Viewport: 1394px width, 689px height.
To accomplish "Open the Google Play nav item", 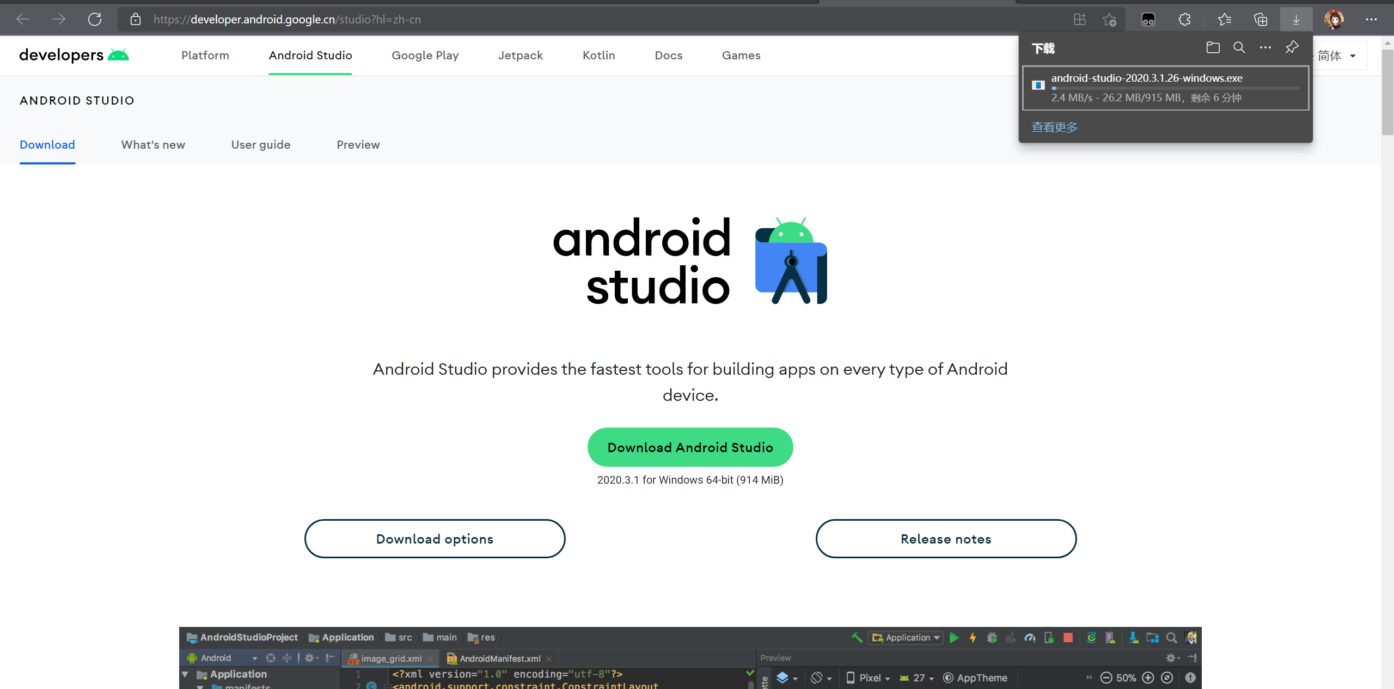I will (x=425, y=56).
